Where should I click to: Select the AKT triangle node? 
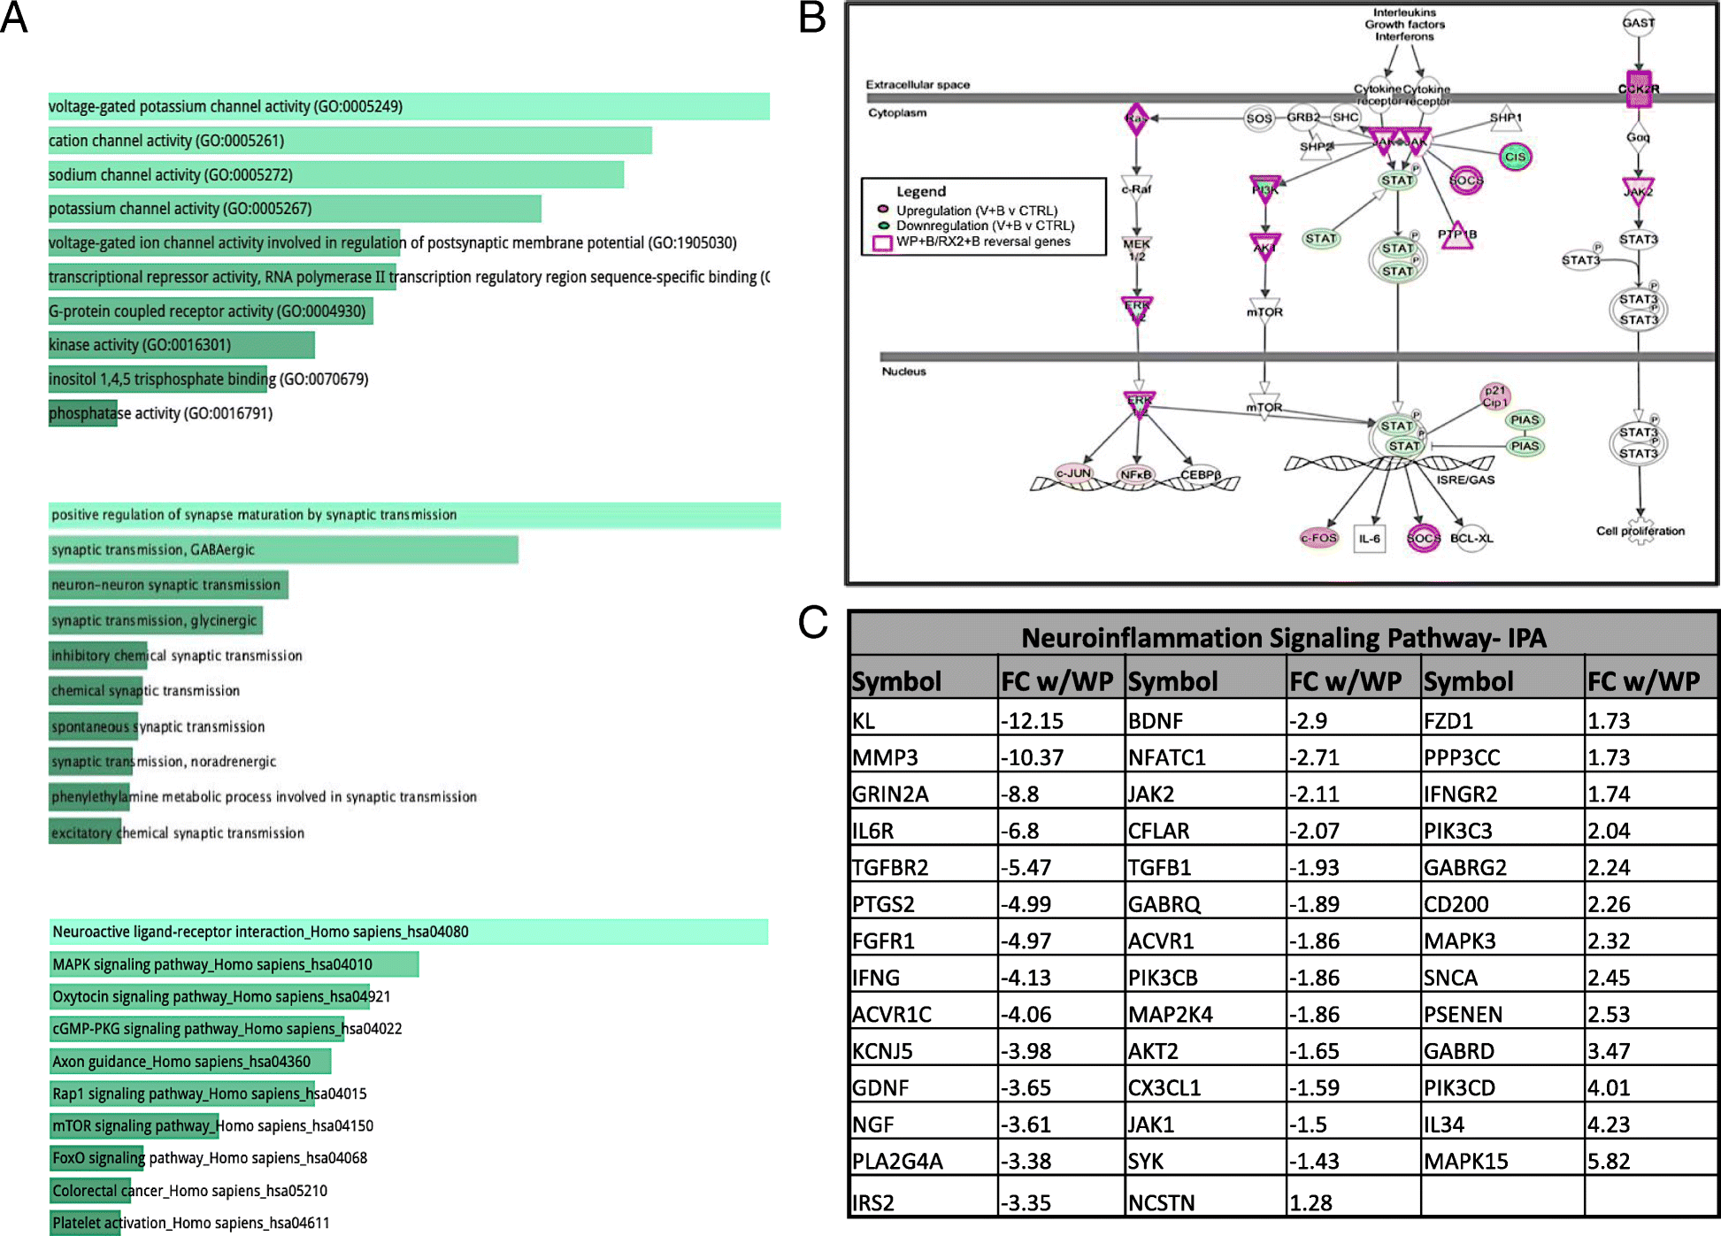(1265, 247)
